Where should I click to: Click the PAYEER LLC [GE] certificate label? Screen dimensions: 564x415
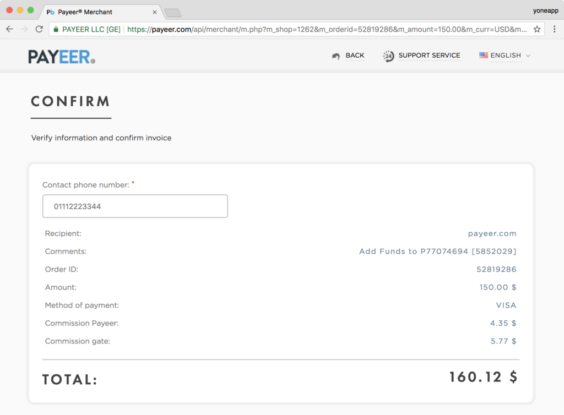tap(91, 30)
